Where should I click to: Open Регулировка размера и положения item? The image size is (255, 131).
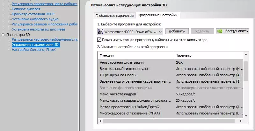coord(45,24)
